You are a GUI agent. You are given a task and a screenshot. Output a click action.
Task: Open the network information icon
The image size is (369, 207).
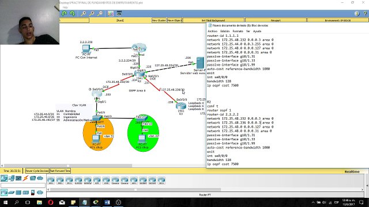tap(357, 14)
